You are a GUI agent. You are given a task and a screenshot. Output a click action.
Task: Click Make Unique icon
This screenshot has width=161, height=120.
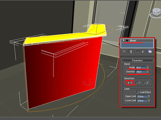(138, 52)
